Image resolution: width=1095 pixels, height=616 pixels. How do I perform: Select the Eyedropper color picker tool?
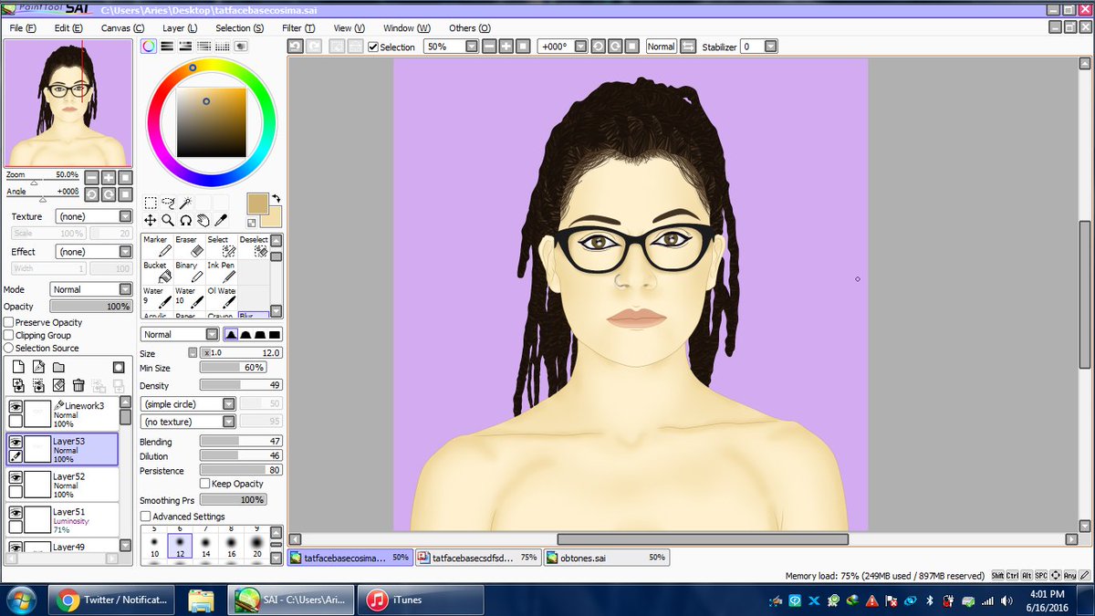[220, 220]
